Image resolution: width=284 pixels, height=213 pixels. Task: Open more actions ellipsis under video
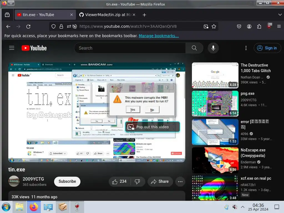[x=180, y=181]
